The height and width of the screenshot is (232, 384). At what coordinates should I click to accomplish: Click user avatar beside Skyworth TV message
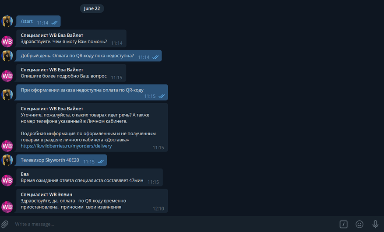coord(7,160)
